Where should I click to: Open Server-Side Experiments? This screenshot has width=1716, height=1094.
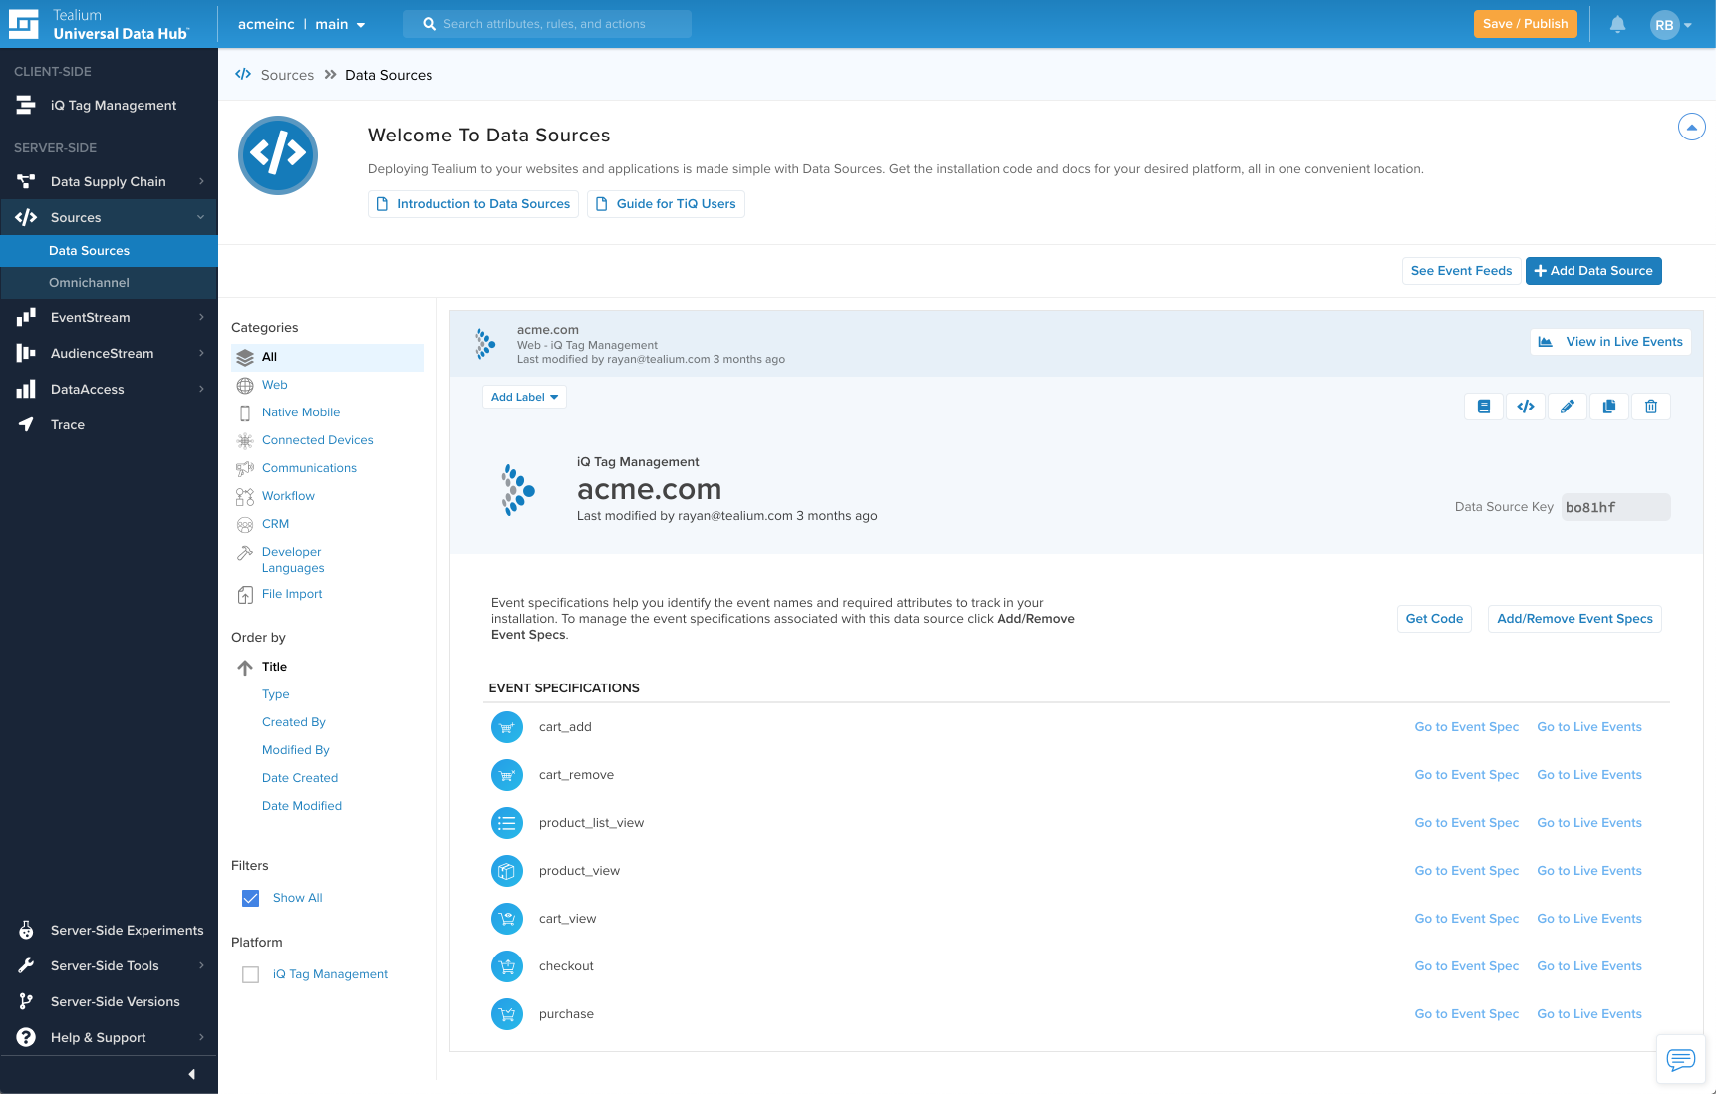tap(109, 930)
